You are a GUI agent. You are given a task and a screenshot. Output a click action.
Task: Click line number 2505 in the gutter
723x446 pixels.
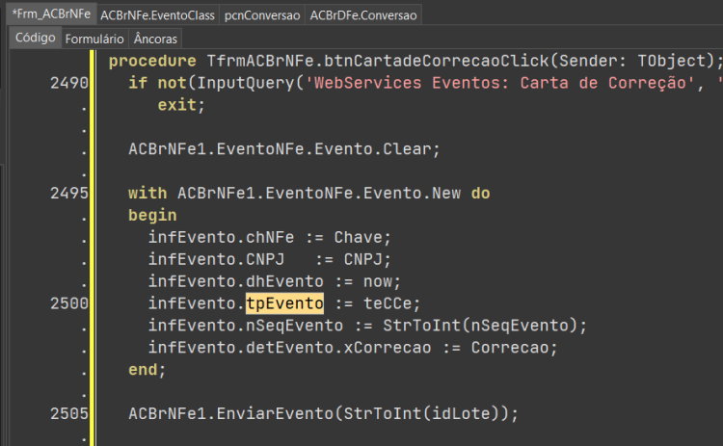coord(69,414)
